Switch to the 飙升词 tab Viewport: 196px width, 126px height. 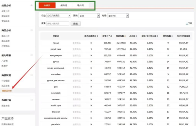pyautogui.click(x=64, y=5)
